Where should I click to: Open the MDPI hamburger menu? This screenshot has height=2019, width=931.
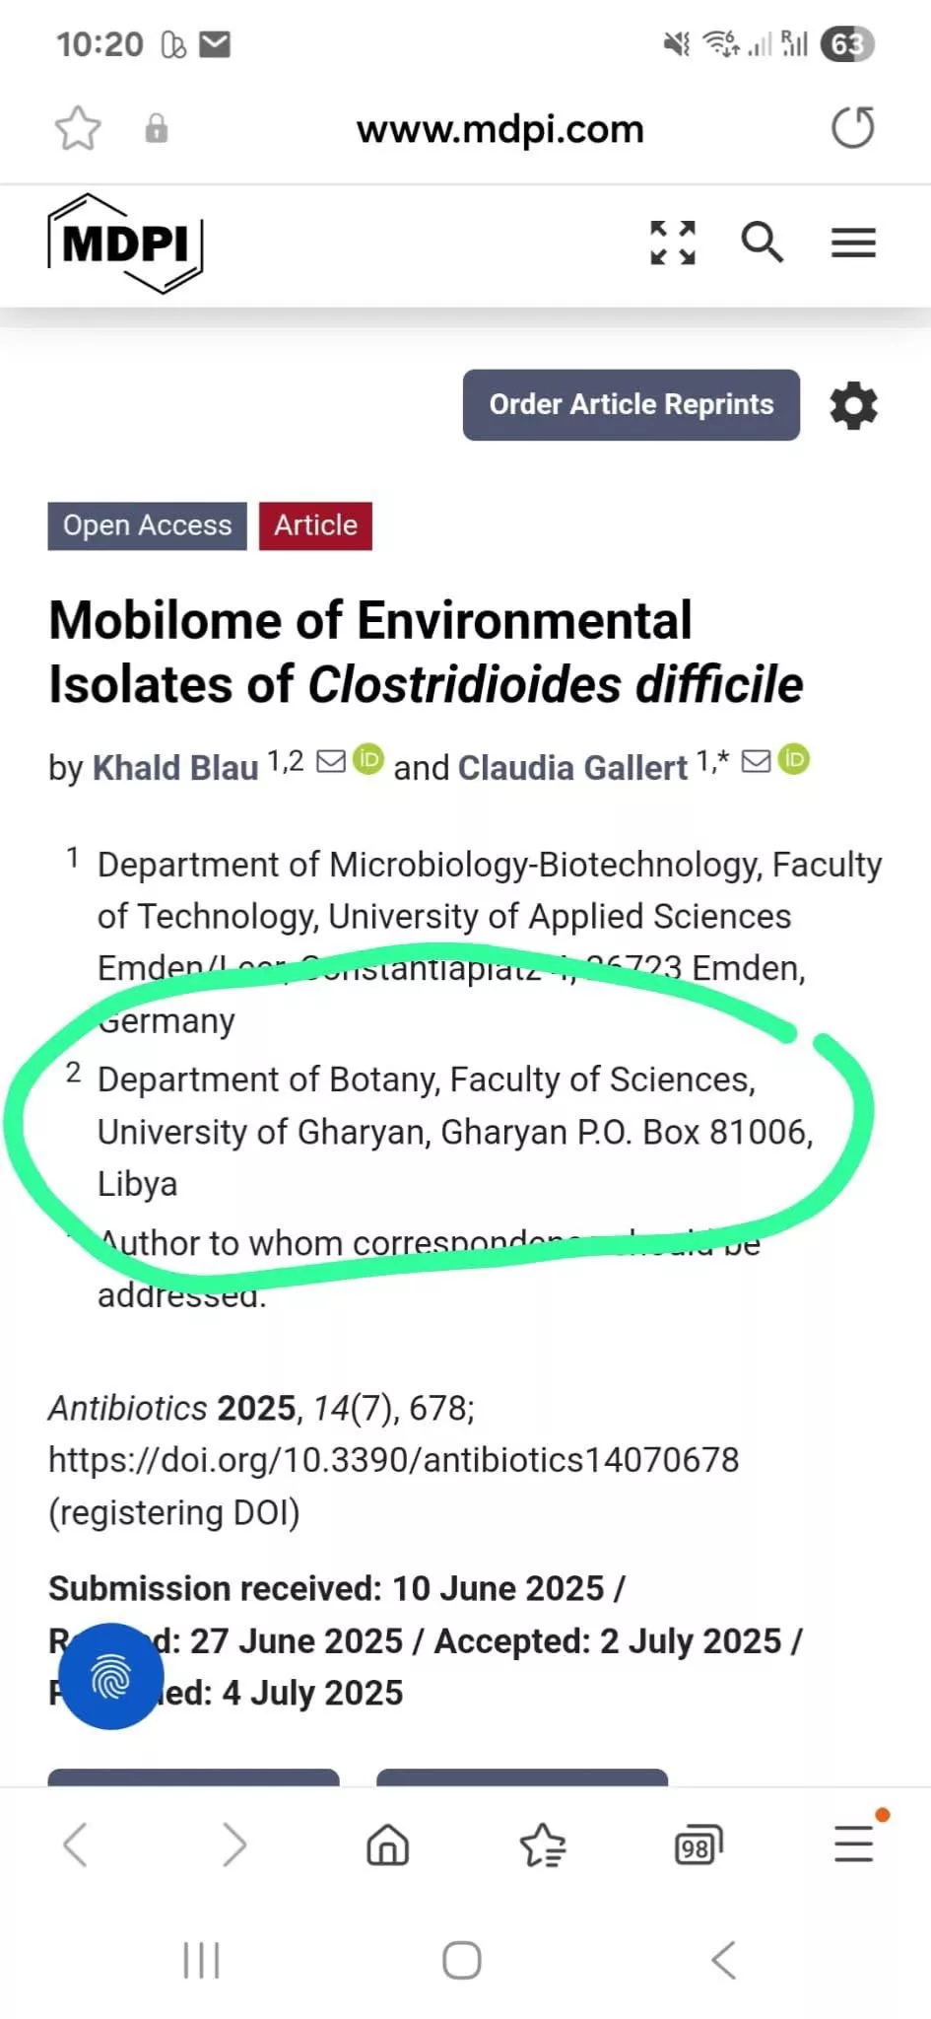853,243
